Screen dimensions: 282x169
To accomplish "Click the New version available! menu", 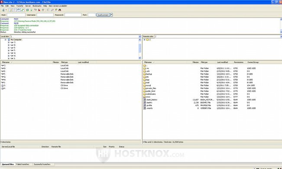I will [x=58, y=6].
